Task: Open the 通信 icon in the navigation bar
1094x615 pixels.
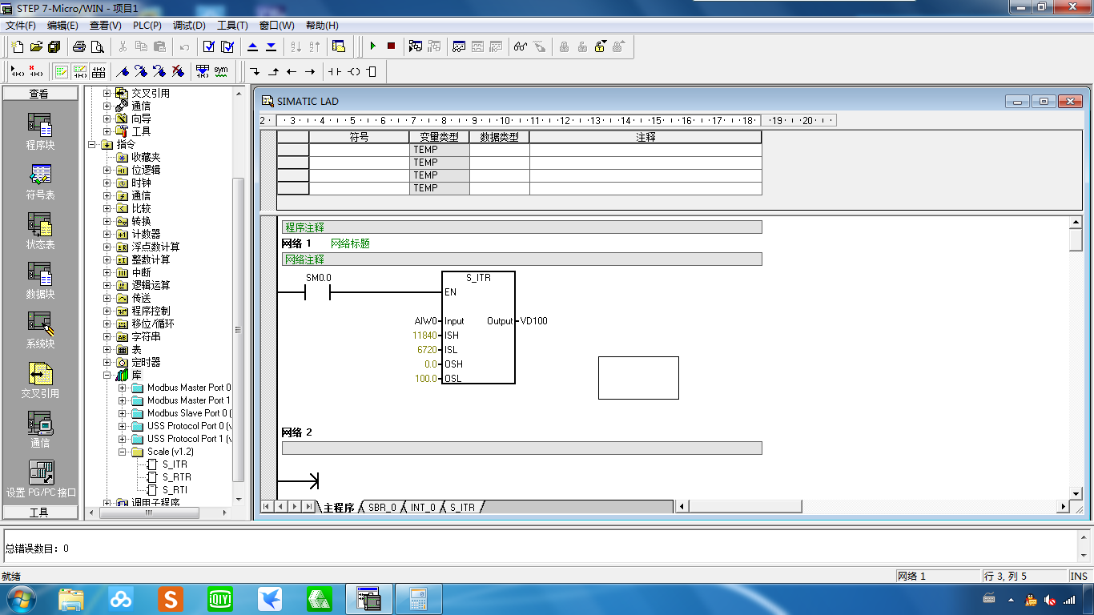Action: pos(40,430)
